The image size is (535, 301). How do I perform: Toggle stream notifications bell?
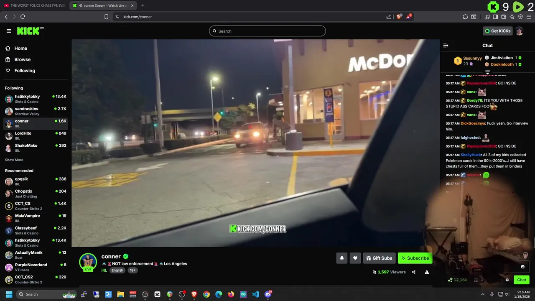[x=341, y=258]
